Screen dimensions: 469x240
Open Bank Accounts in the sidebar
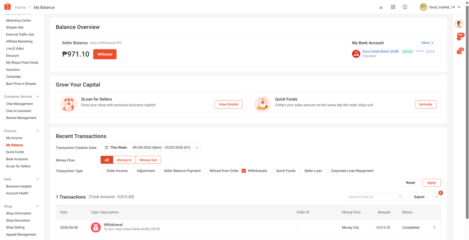click(x=17, y=159)
